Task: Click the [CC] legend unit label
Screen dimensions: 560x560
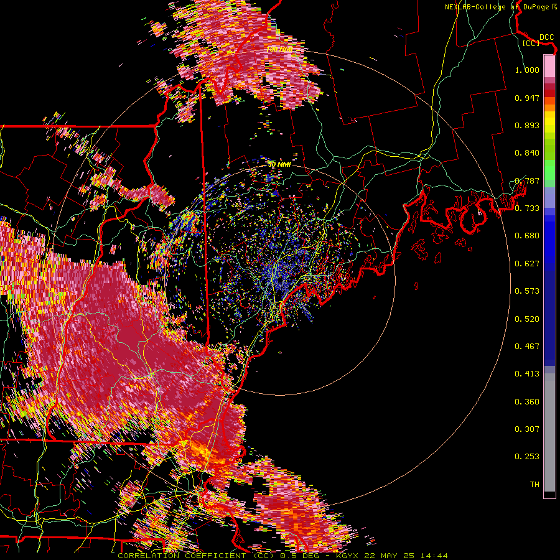Action: pyautogui.click(x=531, y=43)
